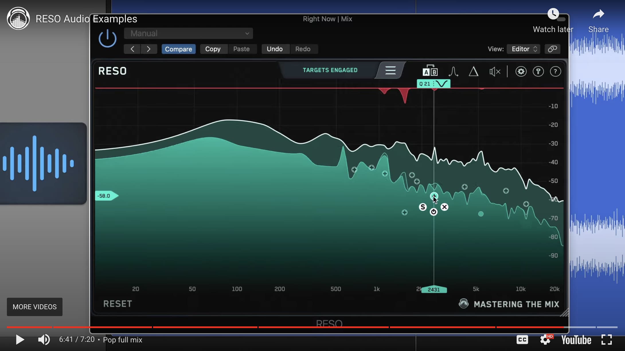The width and height of the screenshot is (625, 351).
Task: Click the Share arrow icon
Action: point(598,14)
